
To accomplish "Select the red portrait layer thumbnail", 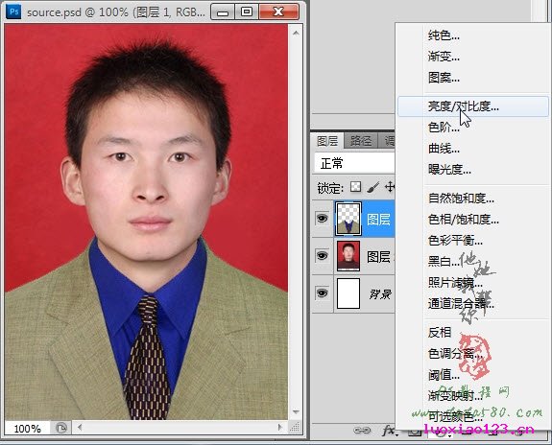I will (348, 256).
